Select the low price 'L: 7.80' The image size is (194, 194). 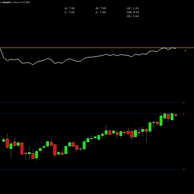(100, 12)
